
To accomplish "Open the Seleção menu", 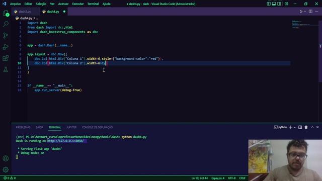I will click(41, 4).
